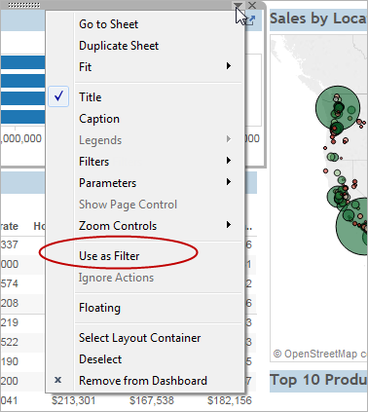
Task: Click the OpenStreetMap attribution link
Action: coord(320,354)
